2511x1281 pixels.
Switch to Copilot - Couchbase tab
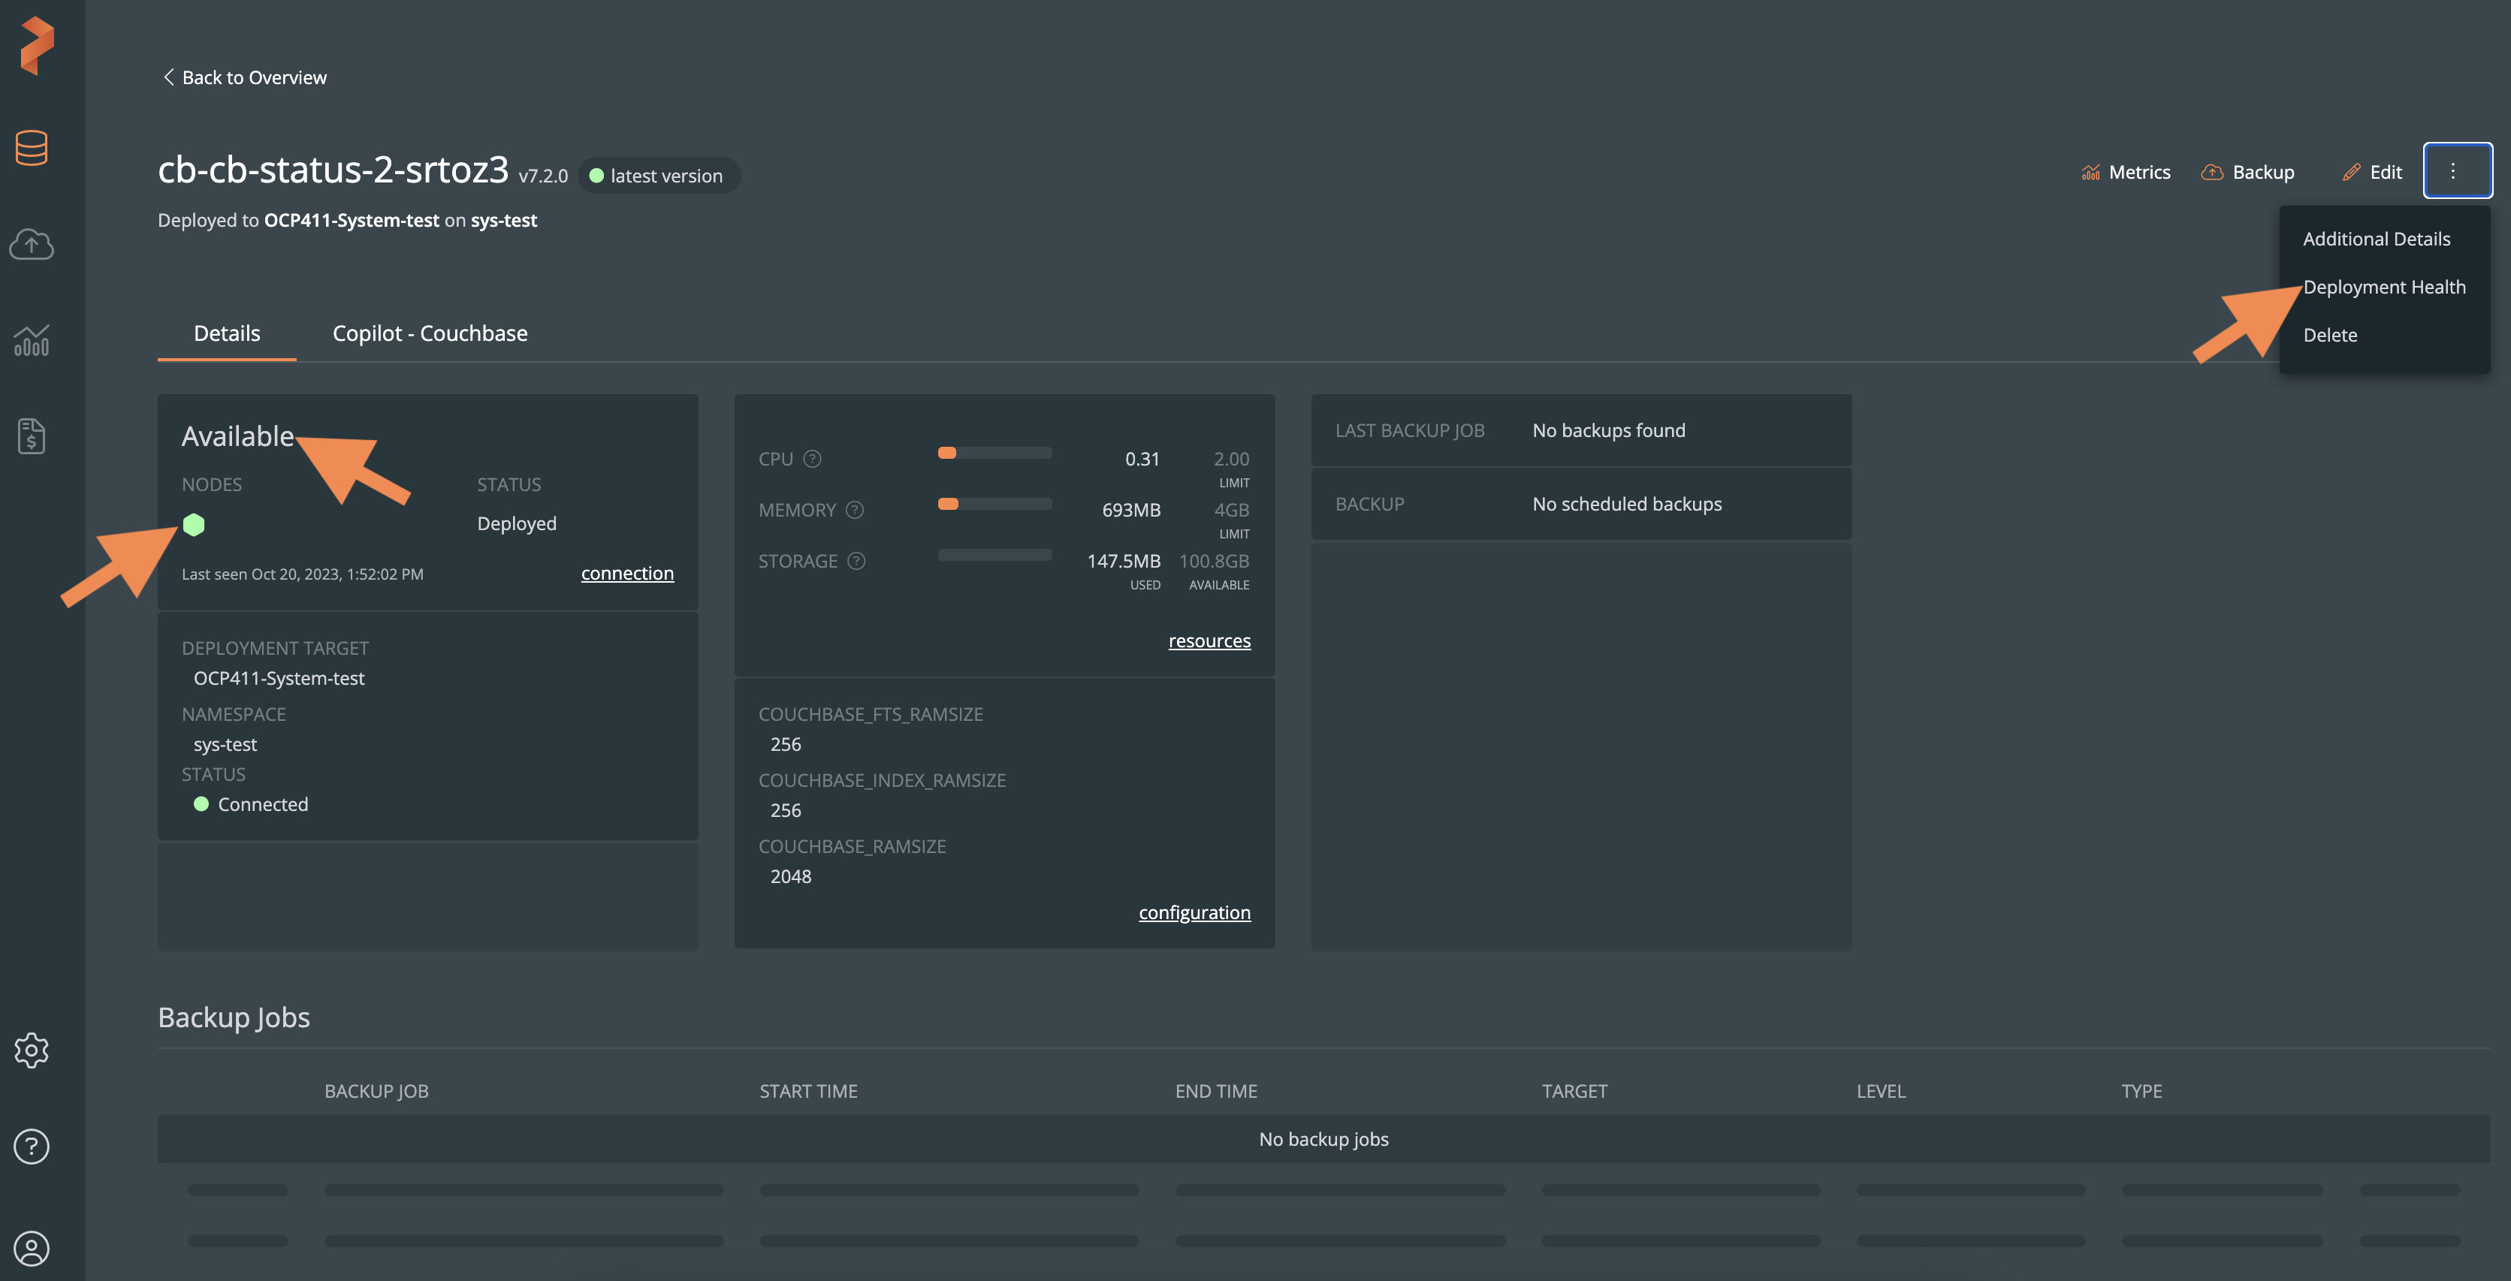pyautogui.click(x=430, y=333)
